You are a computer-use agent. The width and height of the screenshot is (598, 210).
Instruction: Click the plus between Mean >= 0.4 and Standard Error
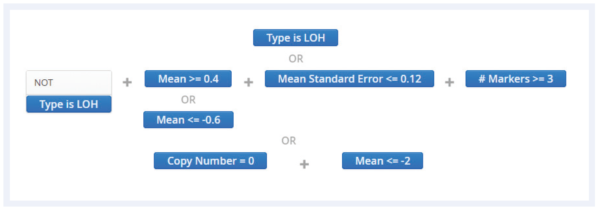(248, 82)
